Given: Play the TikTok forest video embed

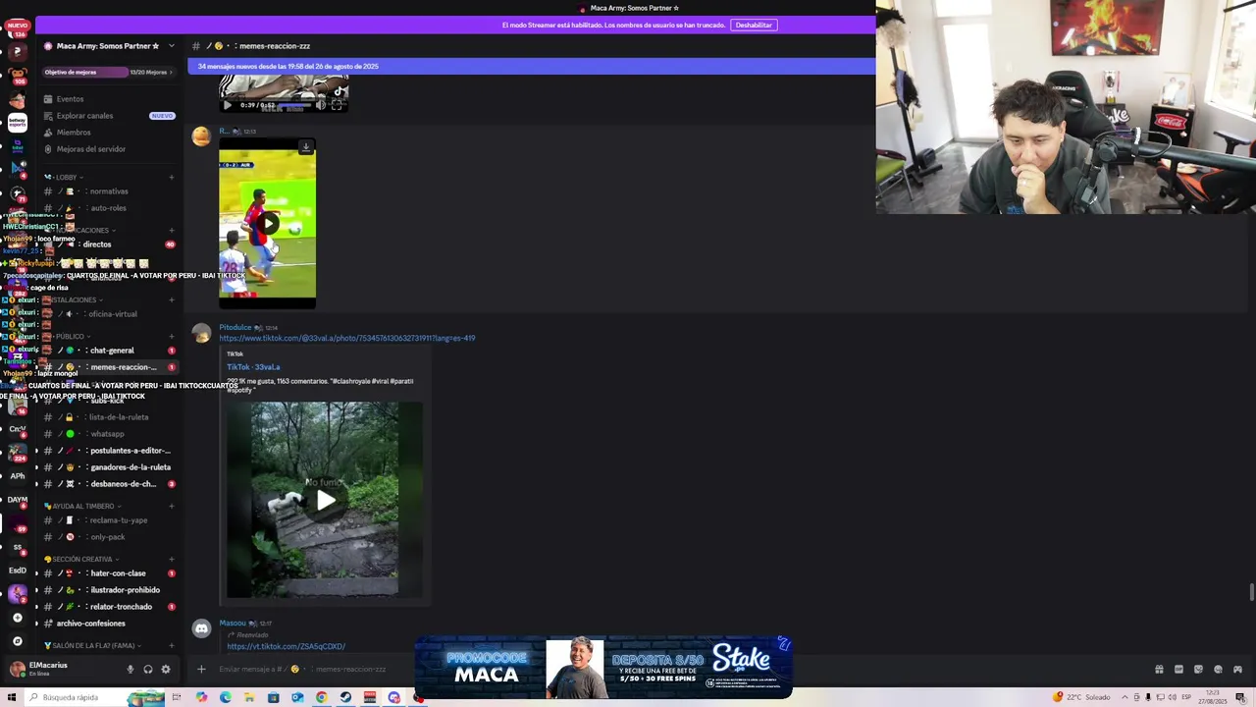Looking at the screenshot, I should click(x=325, y=501).
